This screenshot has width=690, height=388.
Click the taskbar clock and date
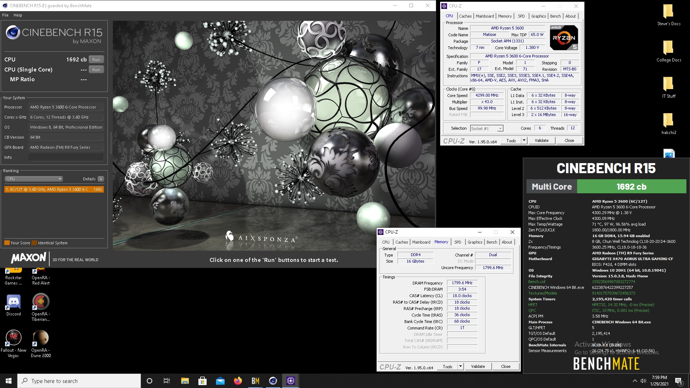pos(659,381)
